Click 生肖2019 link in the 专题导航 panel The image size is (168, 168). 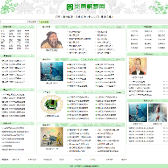tap(162, 31)
